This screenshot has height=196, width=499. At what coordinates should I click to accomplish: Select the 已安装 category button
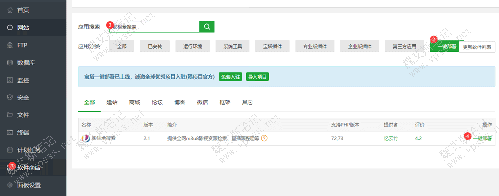click(155, 46)
